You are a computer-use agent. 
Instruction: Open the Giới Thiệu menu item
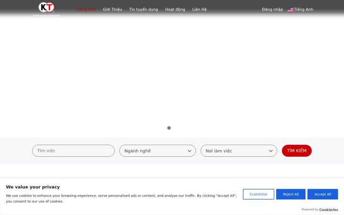(112, 10)
